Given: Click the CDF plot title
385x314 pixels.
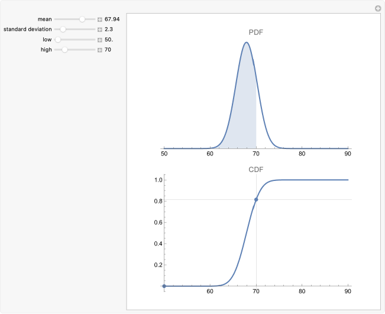Looking at the screenshot, I should point(256,170).
